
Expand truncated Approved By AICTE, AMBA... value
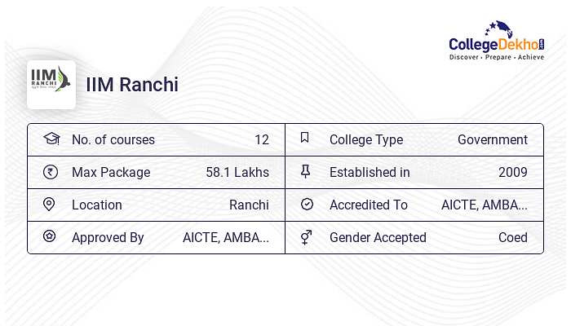(226, 238)
